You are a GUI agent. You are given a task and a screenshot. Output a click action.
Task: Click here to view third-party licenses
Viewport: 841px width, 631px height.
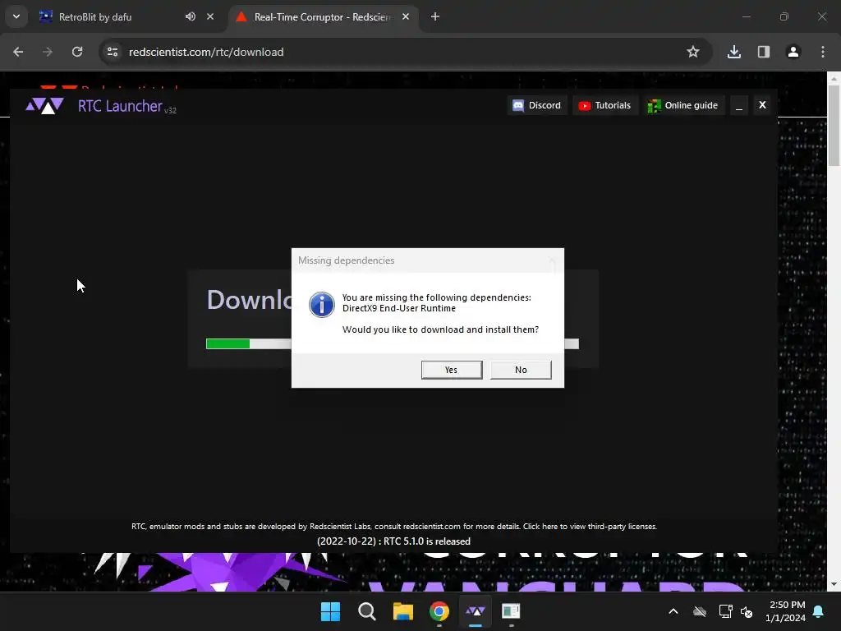click(590, 527)
